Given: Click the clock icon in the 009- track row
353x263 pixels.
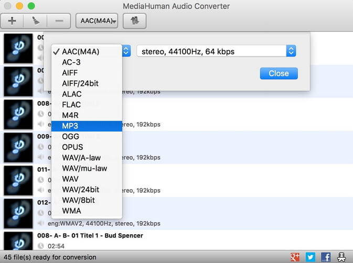Looking at the screenshot, I should [41, 147].
